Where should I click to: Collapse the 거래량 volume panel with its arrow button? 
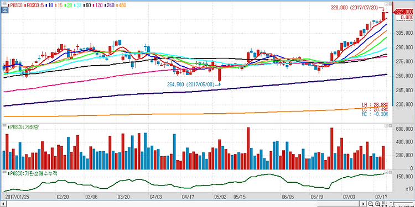pos(386,126)
